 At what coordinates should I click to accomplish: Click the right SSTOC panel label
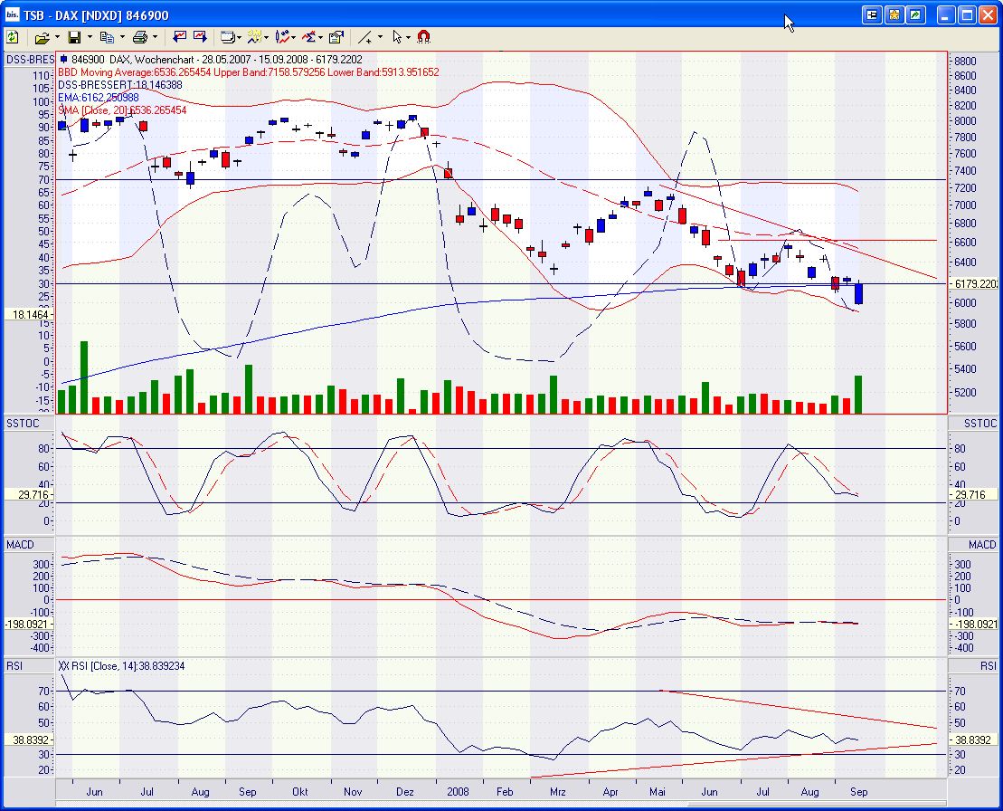pos(980,423)
